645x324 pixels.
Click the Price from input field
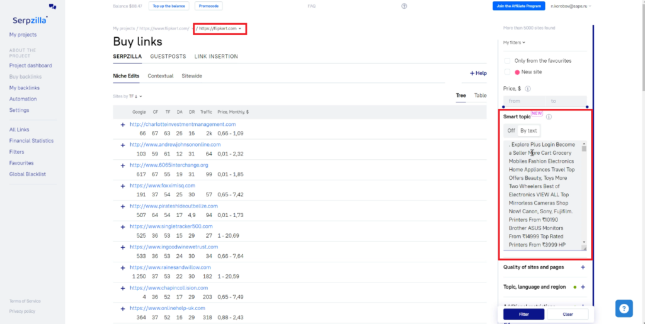[x=525, y=101]
